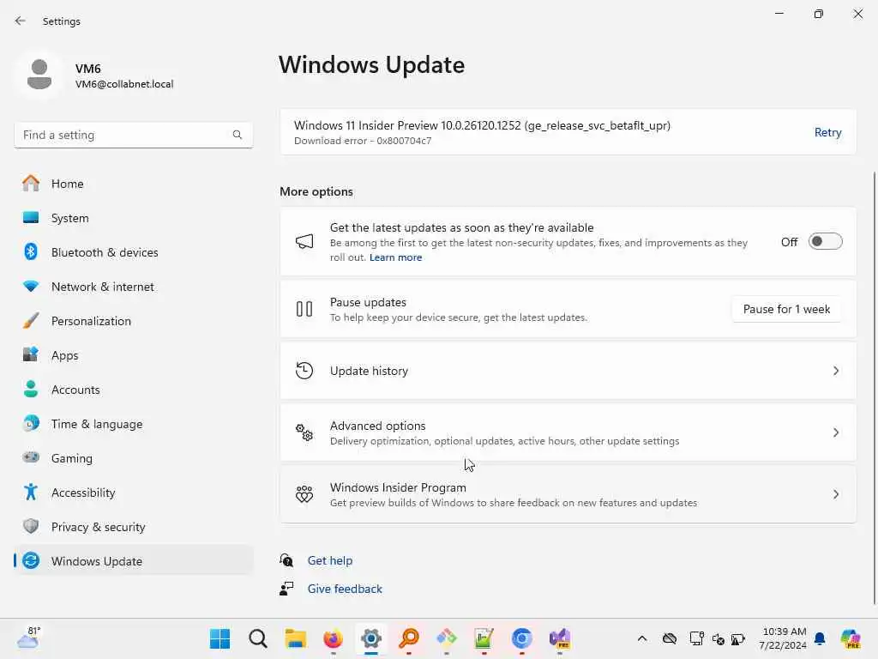Open Network & internet settings
Screen dimensions: 878x659
click(133, 287)
